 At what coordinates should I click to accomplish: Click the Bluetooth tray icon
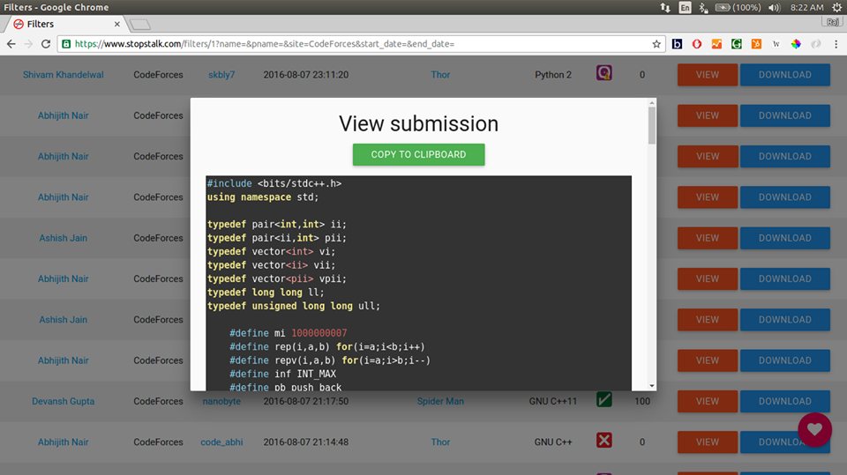703,8
